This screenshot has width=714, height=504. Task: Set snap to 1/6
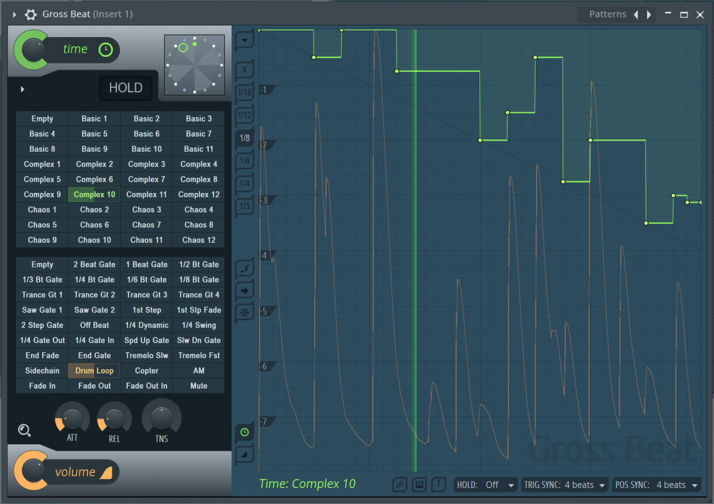click(x=244, y=161)
